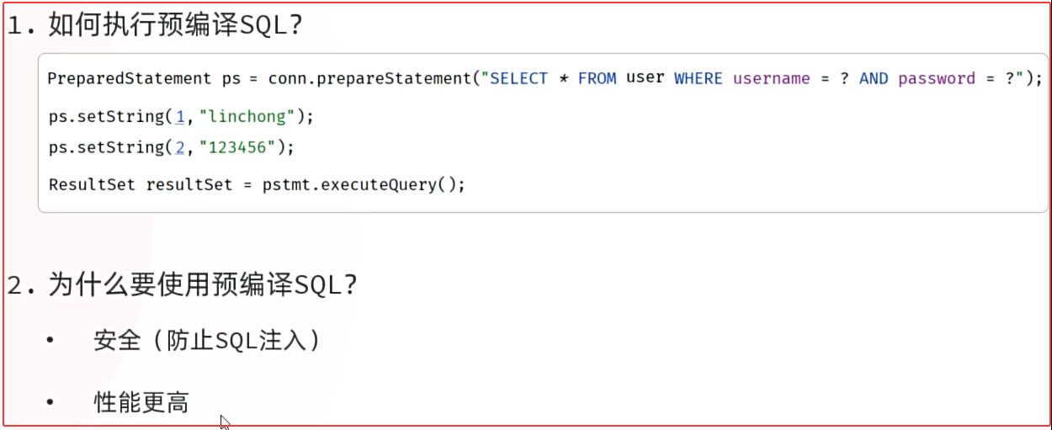1052x430 pixels.
Task: Click the underlined parameter index 1
Action: click(180, 117)
